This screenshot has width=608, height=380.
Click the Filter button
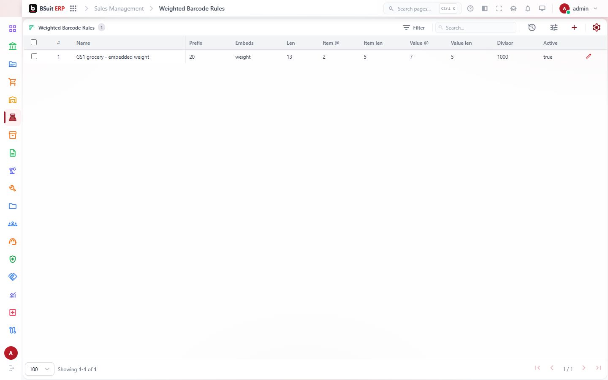[x=414, y=27]
